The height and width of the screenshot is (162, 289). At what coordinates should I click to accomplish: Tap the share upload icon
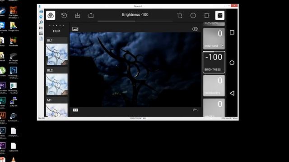click(x=91, y=15)
